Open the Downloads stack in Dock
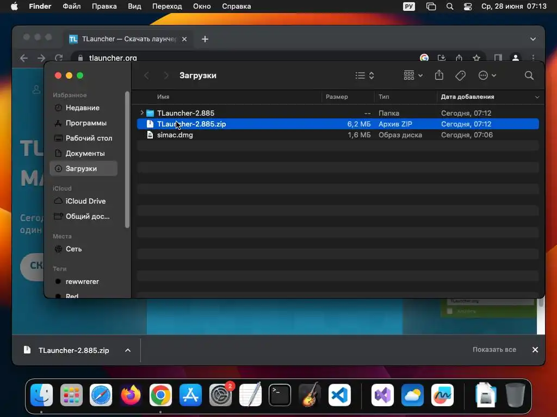 click(485, 395)
